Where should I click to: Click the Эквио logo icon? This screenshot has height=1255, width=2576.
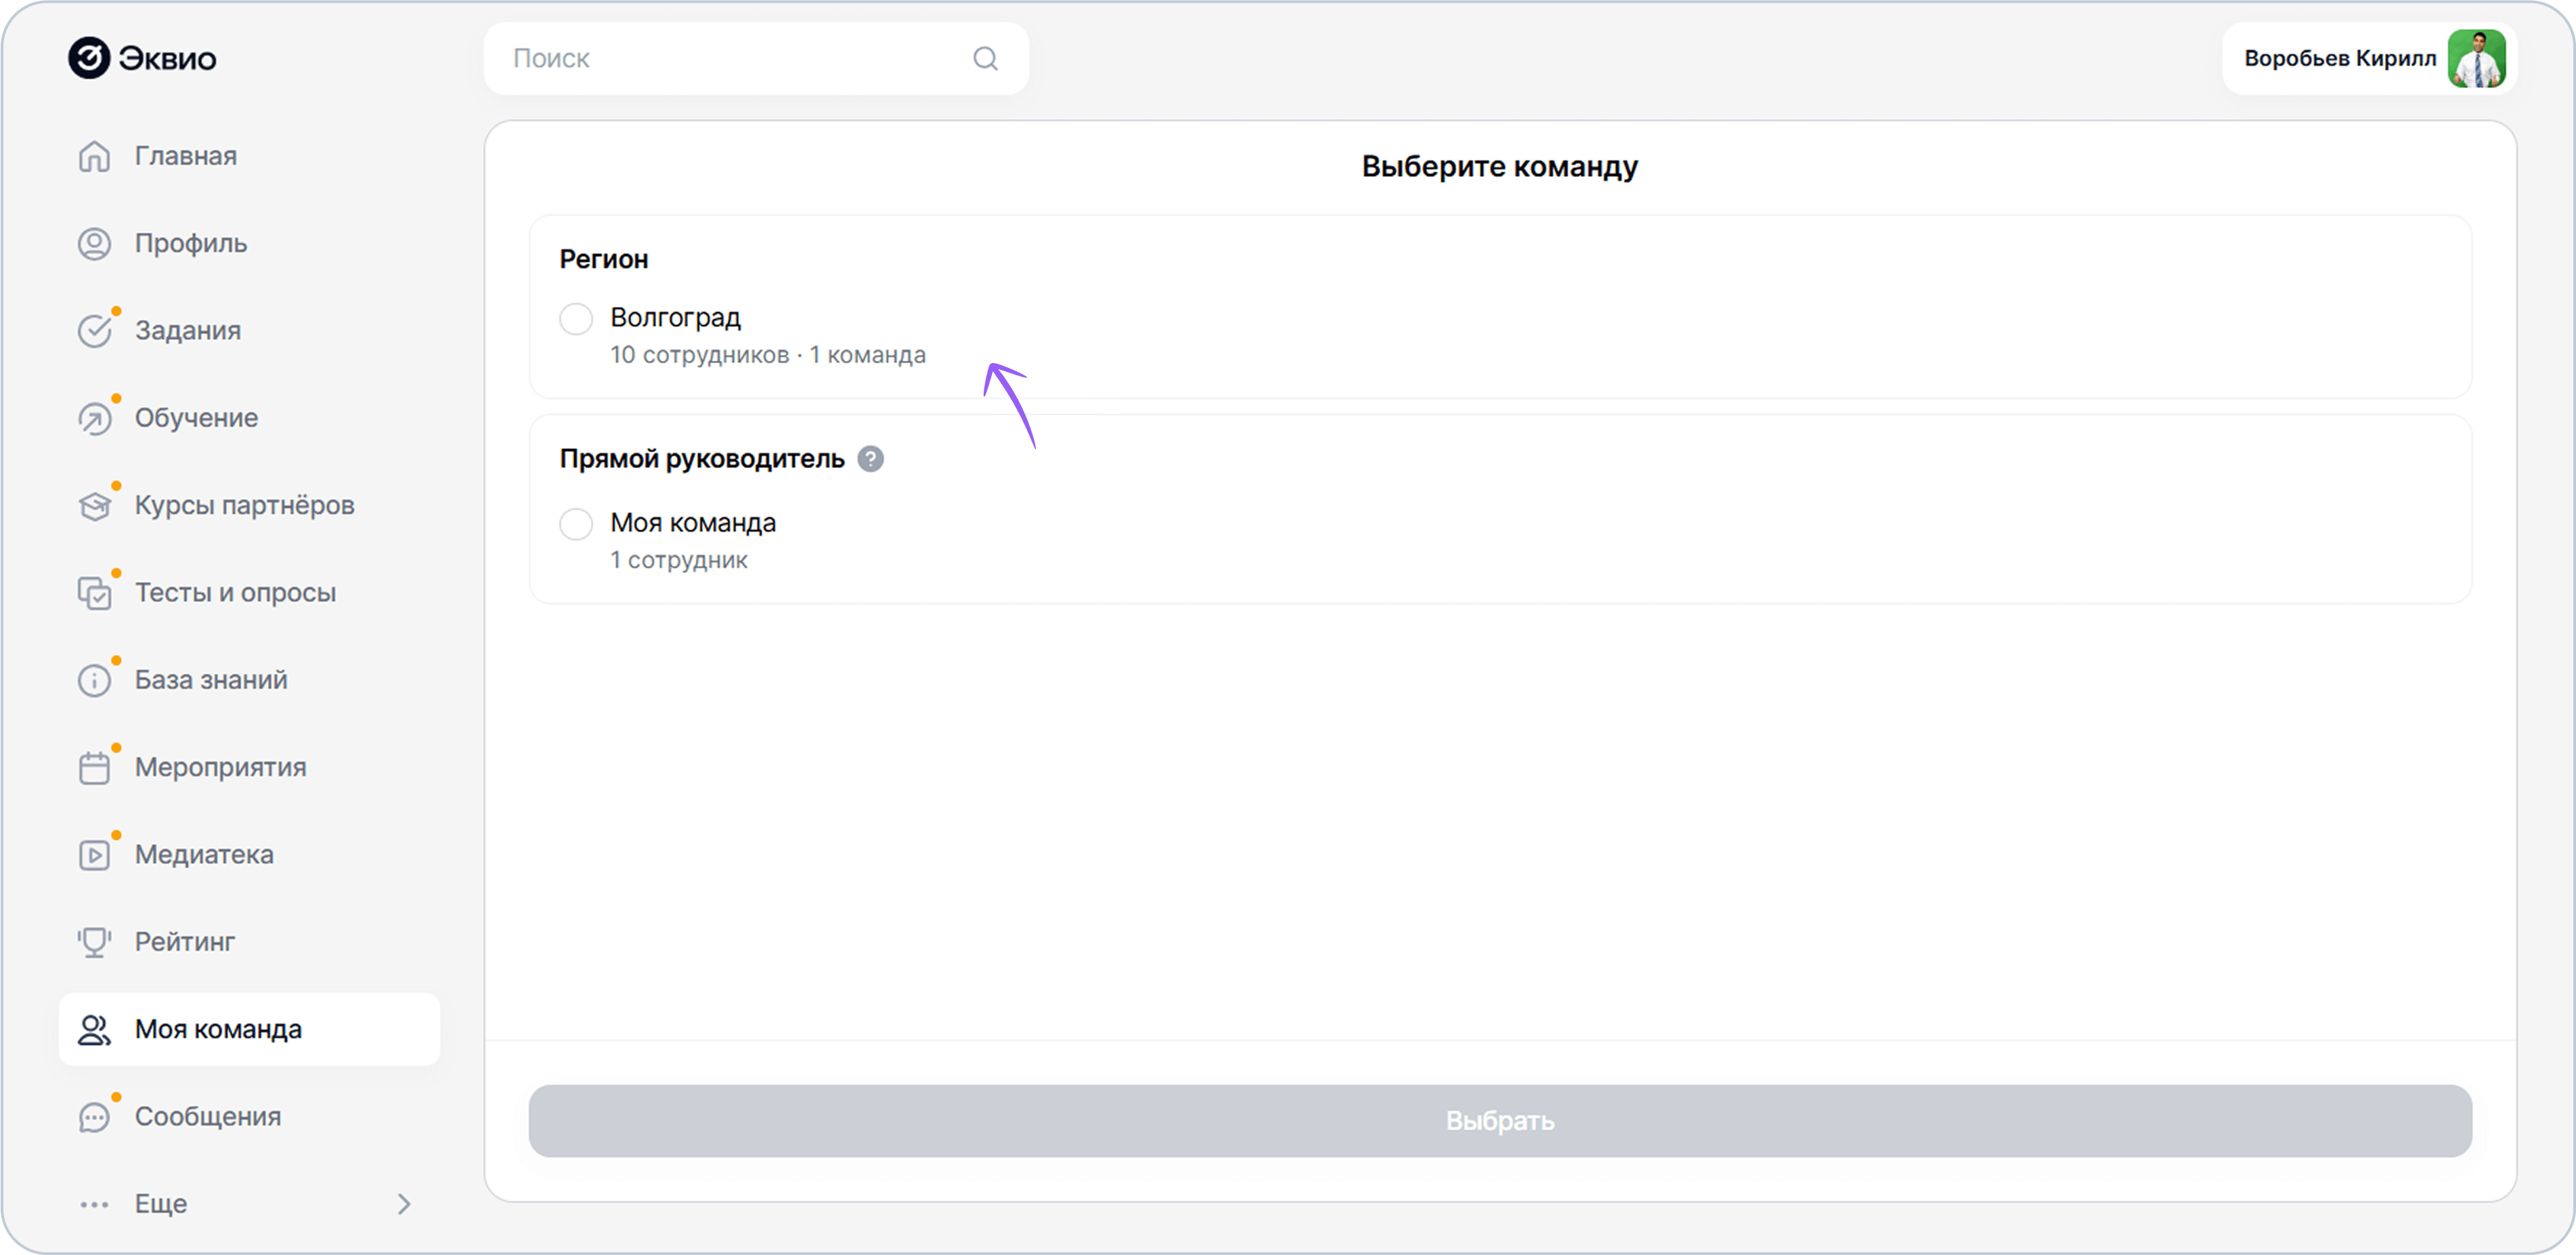(x=89, y=58)
